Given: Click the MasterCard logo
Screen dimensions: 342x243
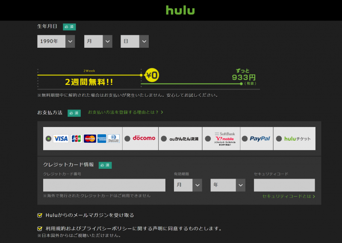Looking at the screenshot, I should (x=90, y=139).
